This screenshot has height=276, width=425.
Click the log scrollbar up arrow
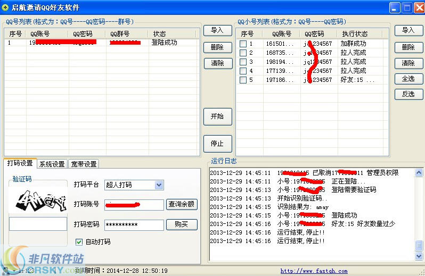[x=419, y=173]
